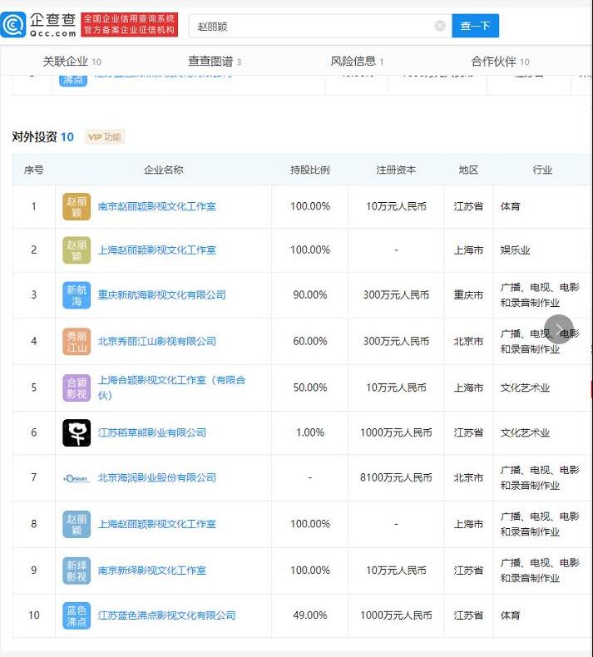Viewport: 593px width, 657px height.
Task: Click the 地区 column header
Action: point(468,170)
